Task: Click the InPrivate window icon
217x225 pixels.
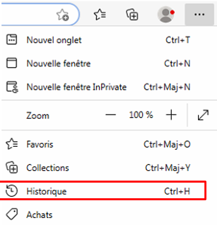Action: [12, 87]
